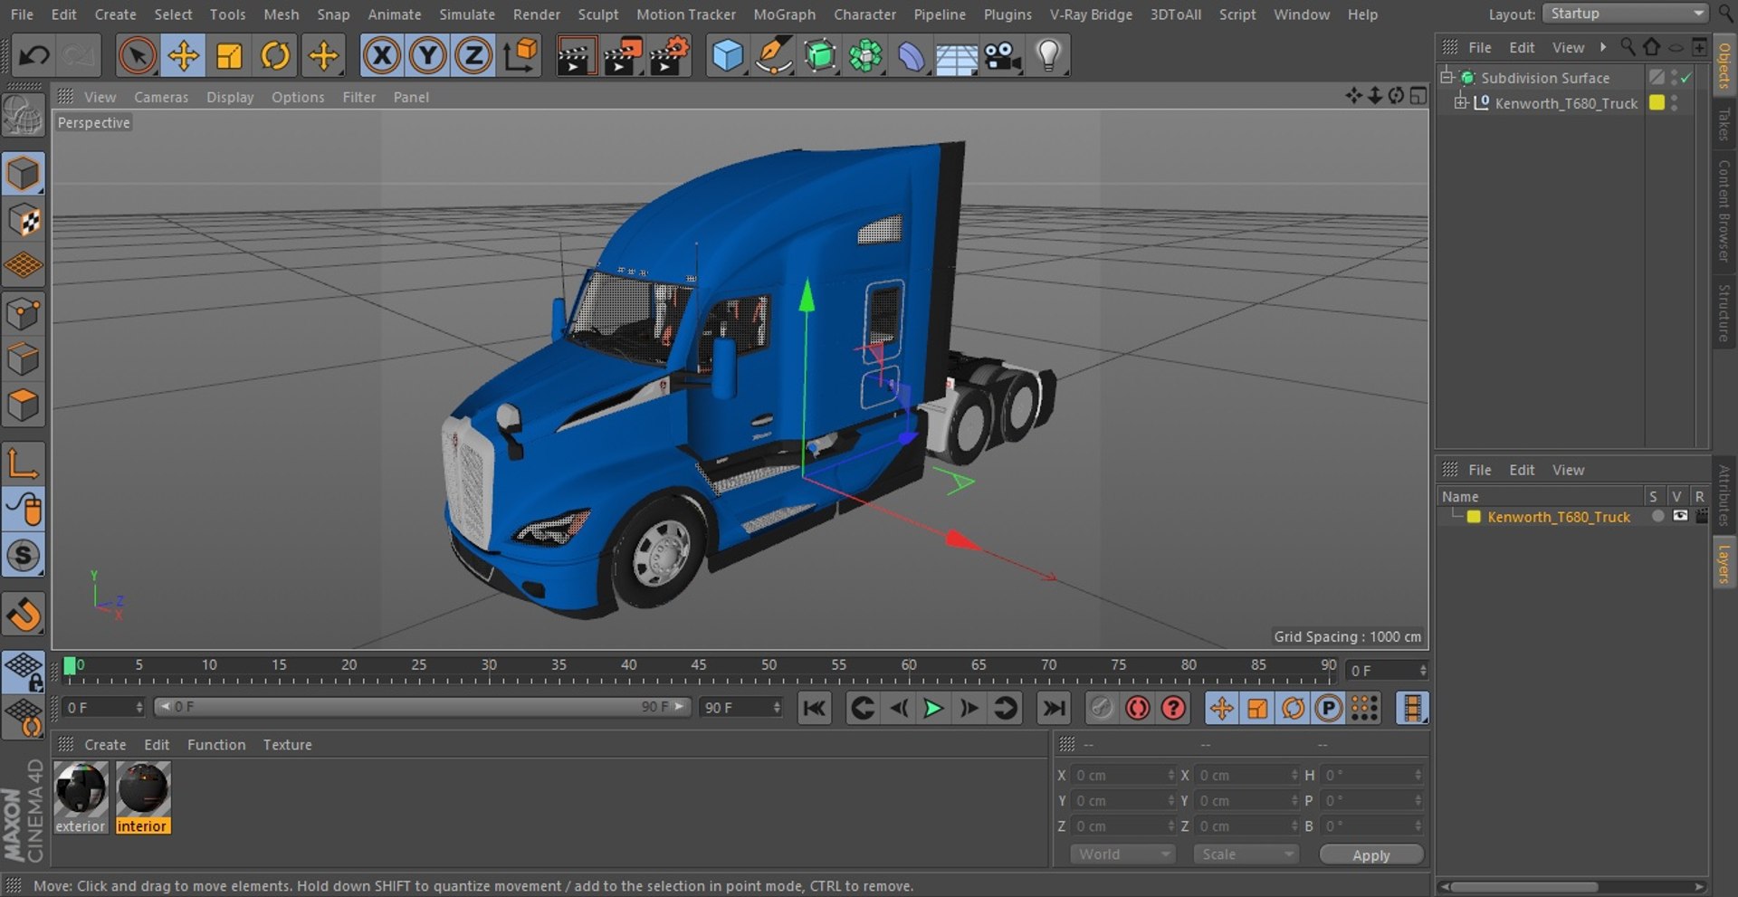
Task: Toggle Y axis lock
Action: point(427,56)
